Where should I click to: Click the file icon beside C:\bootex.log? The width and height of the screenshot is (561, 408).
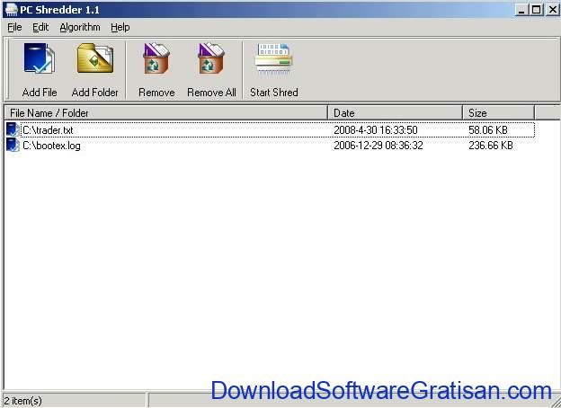(13, 146)
